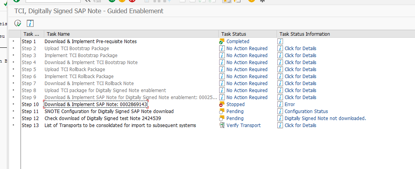Click the Verify Transport link for Step 13
This screenshot has width=415, height=169.
tap(243, 125)
